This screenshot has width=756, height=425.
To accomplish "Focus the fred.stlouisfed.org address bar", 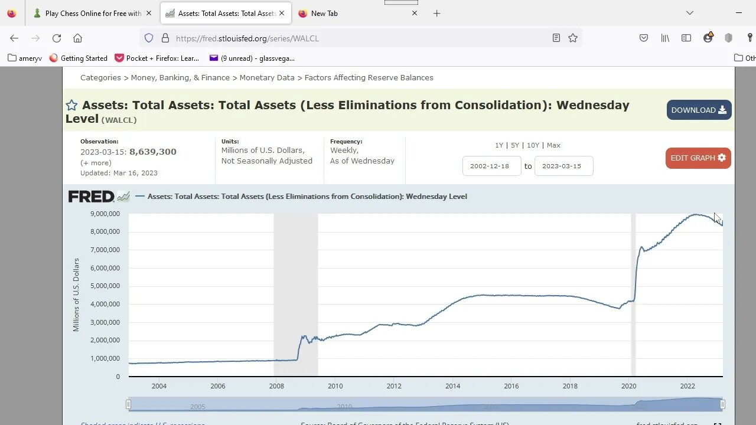I will click(360, 38).
